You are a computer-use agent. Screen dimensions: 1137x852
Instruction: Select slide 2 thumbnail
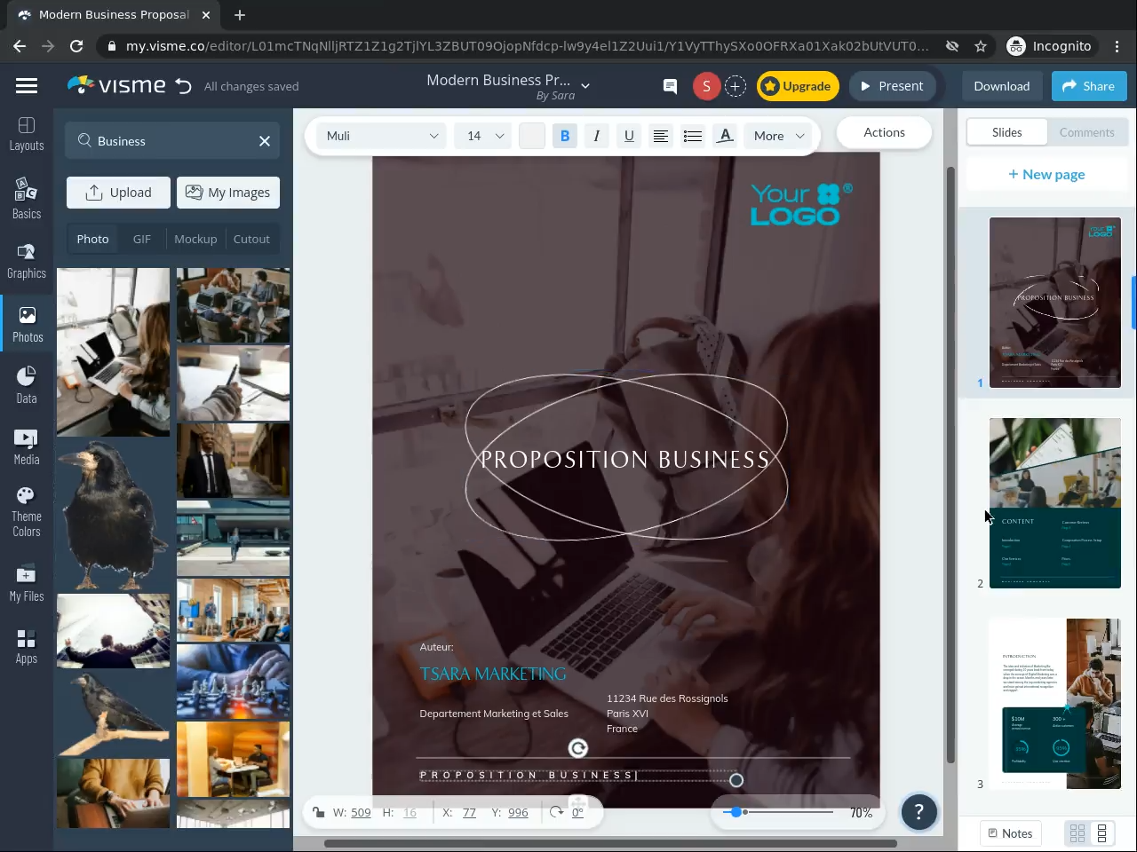coord(1055,503)
